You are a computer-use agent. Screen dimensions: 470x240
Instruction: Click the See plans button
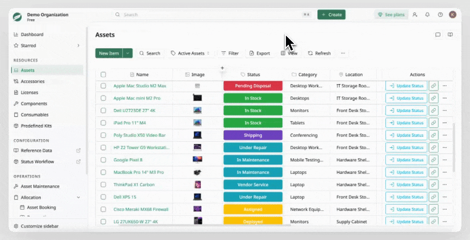point(391,15)
